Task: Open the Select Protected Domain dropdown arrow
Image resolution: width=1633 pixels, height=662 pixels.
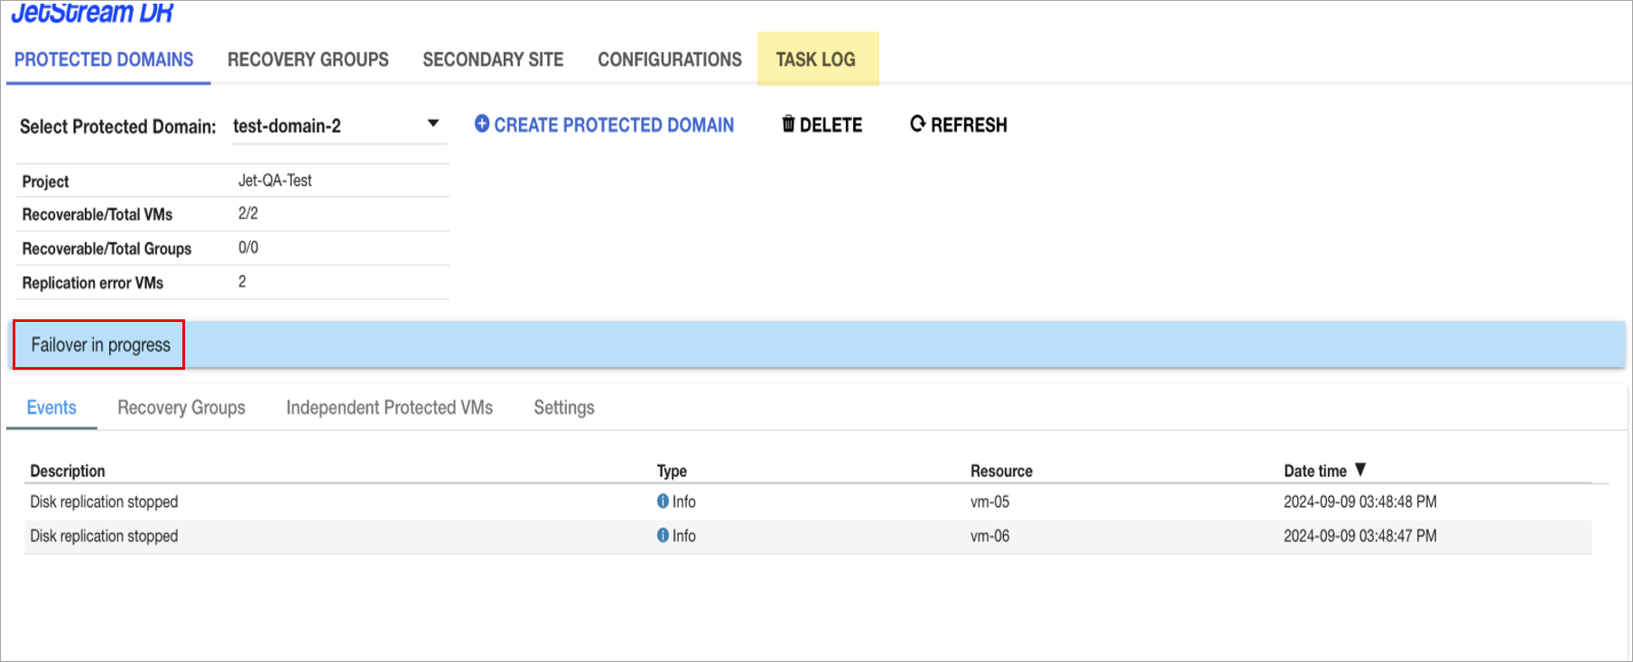Action: [433, 124]
